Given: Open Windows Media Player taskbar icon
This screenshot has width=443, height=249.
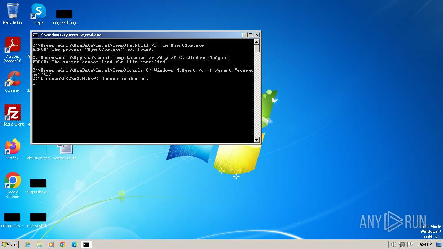Looking at the screenshot, I should [x=51, y=245].
